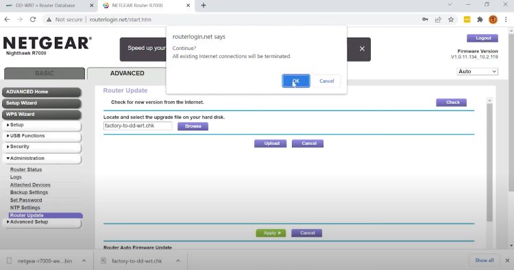Viewport: 514px width, 270px height.
Task: Open the tab search chevron
Action: pyautogui.click(x=450, y=5)
